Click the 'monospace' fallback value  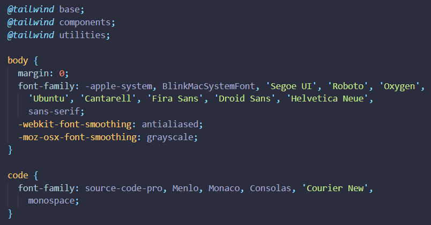click(51, 201)
